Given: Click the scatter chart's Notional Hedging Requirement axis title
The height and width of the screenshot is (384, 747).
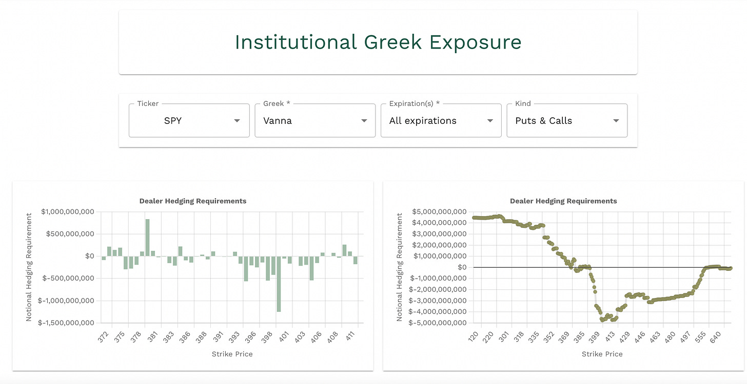Looking at the screenshot, I should [x=399, y=267].
